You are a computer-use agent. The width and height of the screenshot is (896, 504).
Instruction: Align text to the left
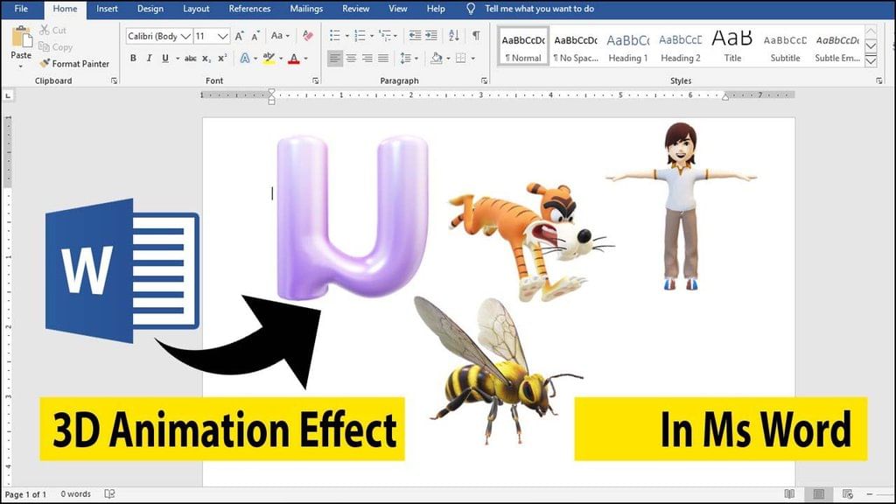[x=335, y=59]
